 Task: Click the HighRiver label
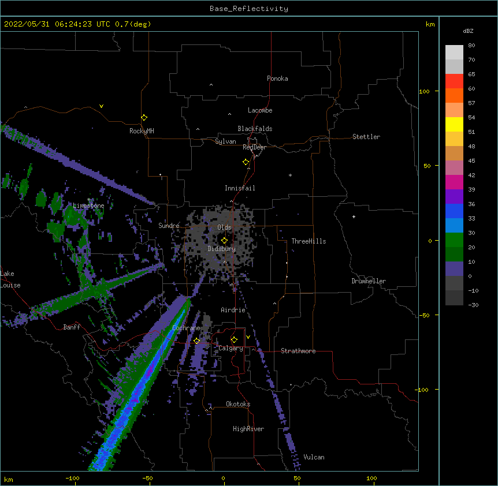click(248, 429)
